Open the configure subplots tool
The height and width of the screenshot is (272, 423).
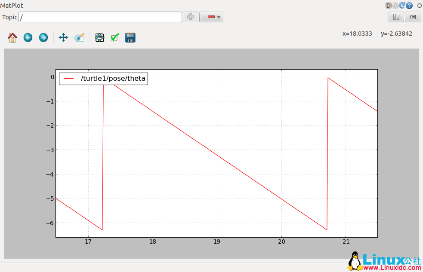click(99, 37)
